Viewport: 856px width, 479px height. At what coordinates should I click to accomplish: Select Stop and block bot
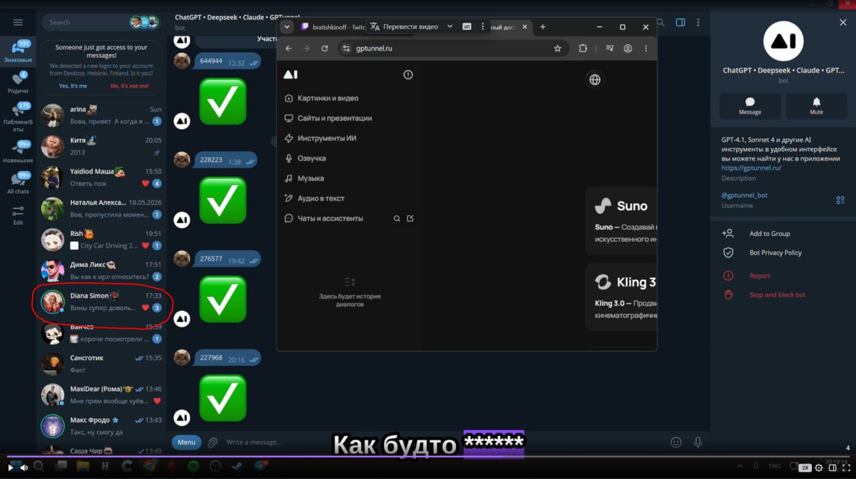[777, 295]
